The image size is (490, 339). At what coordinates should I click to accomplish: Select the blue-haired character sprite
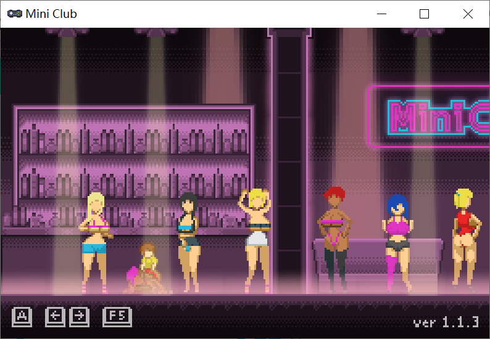pos(397,240)
